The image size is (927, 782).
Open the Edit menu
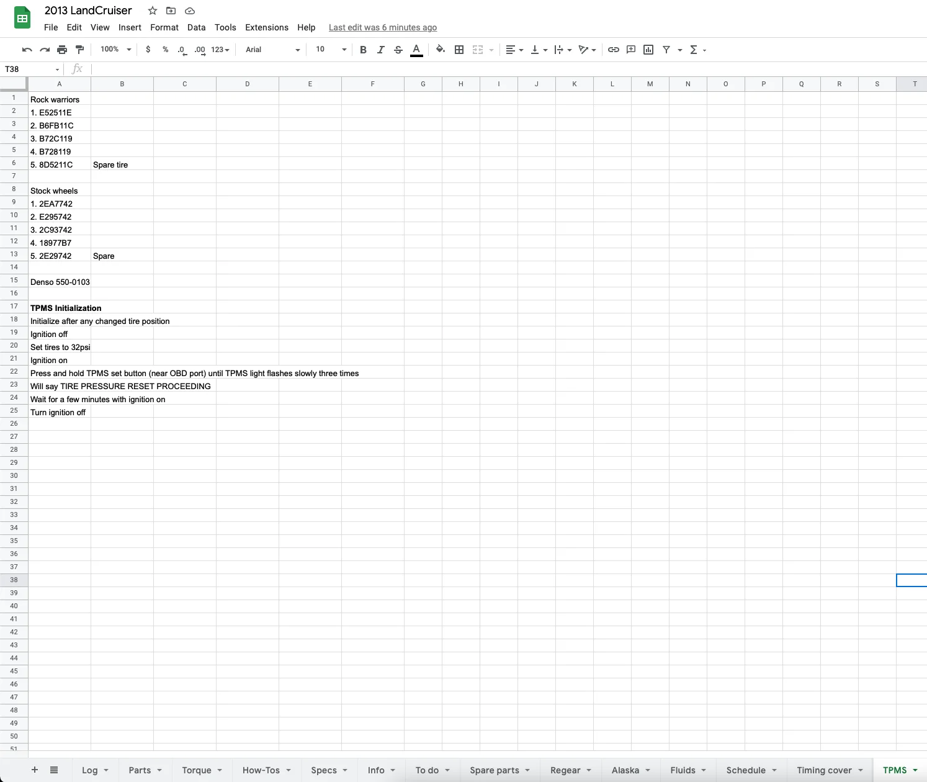pyautogui.click(x=74, y=27)
